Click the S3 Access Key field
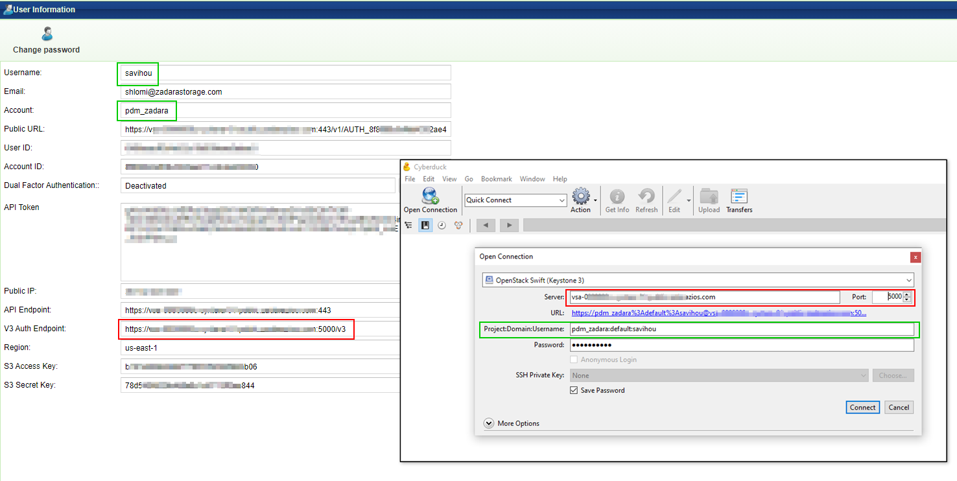 (260, 366)
